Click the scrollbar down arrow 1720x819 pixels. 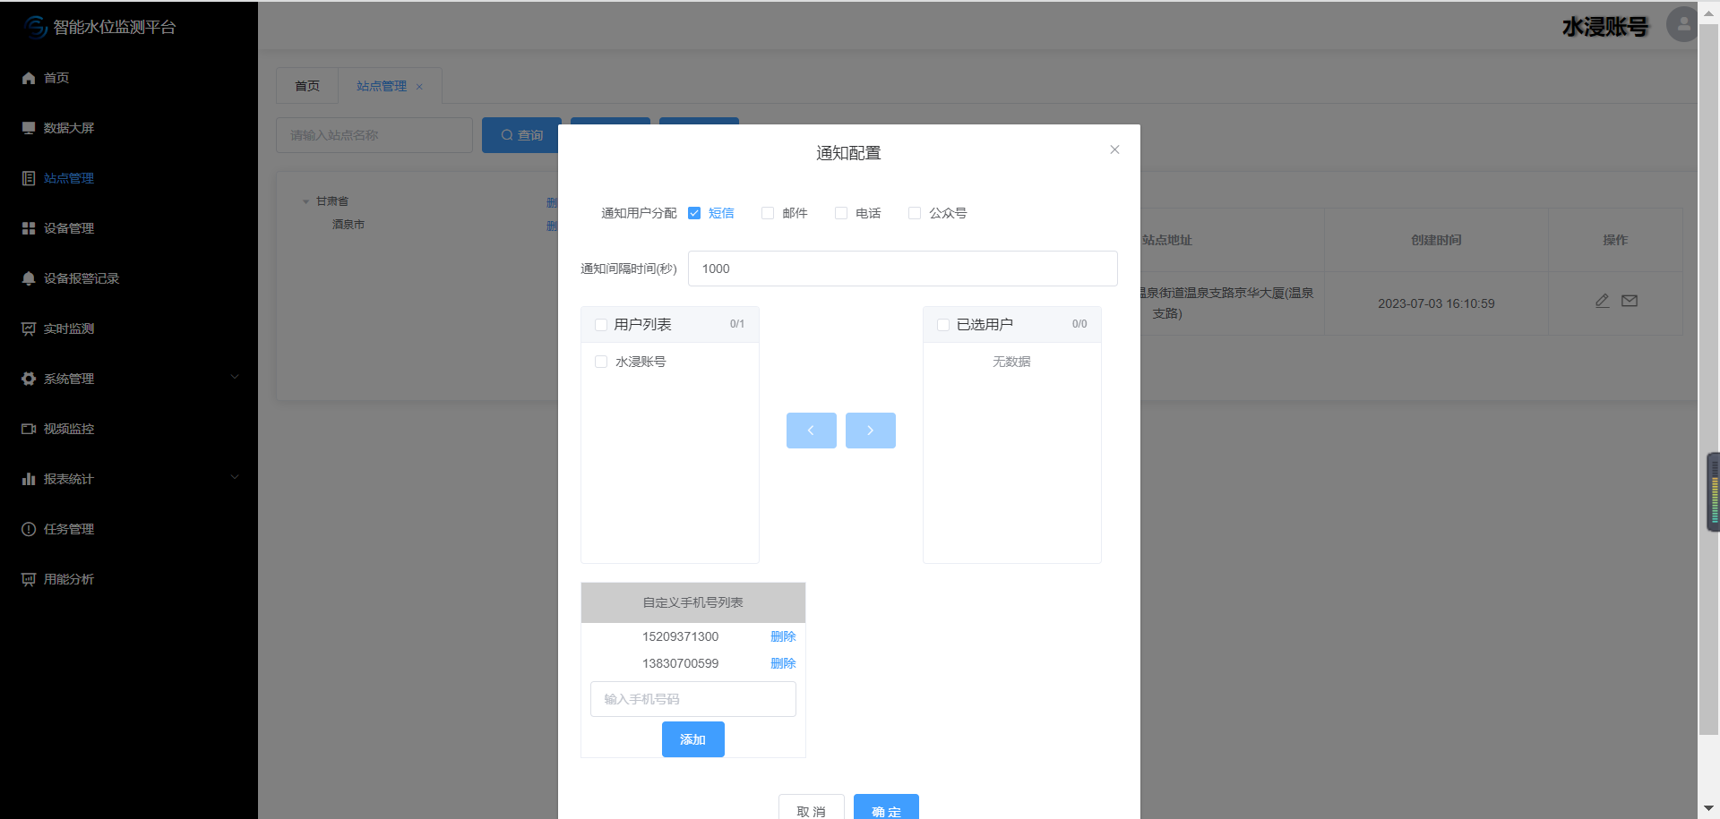(1709, 809)
